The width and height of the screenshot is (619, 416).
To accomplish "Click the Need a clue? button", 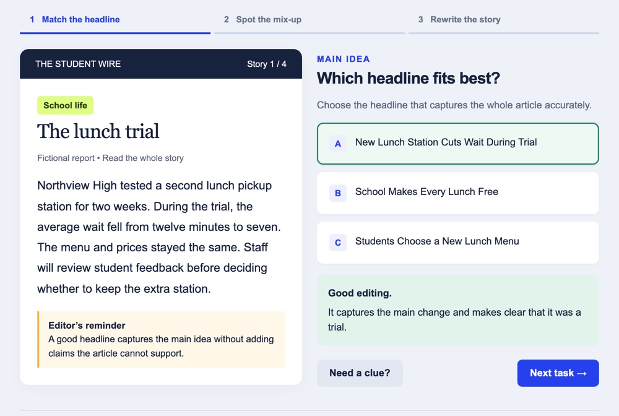I will click(360, 373).
